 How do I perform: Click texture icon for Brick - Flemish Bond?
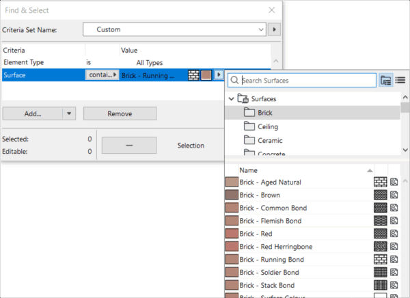coord(394,221)
